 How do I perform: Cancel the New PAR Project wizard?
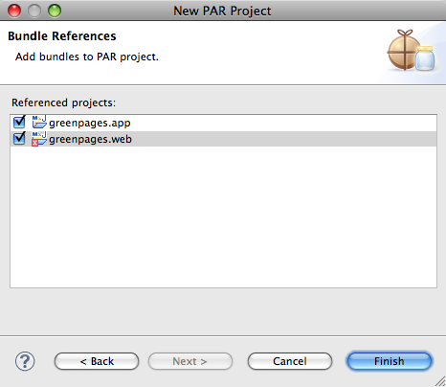[290, 361]
